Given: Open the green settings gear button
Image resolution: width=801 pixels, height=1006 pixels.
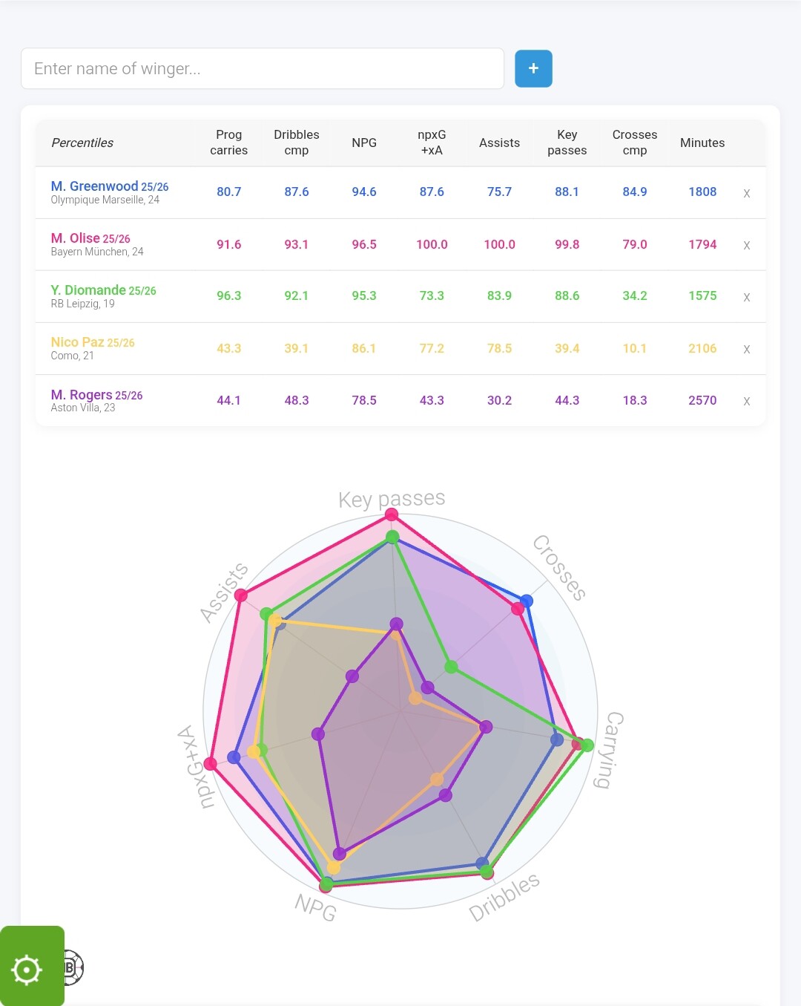Looking at the screenshot, I should tap(28, 969).
